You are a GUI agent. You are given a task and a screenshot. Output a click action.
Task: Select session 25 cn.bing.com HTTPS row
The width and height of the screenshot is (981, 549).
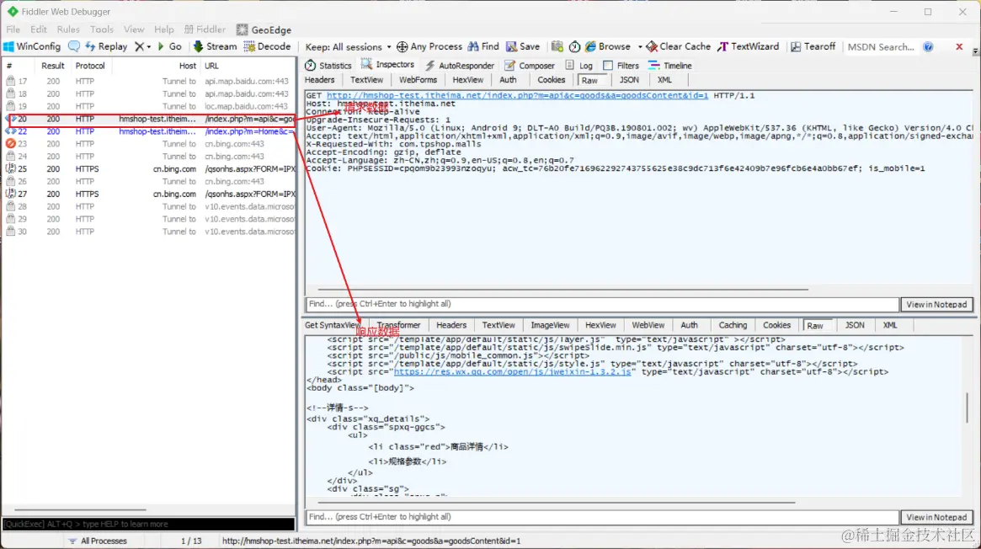pos(149,169)
